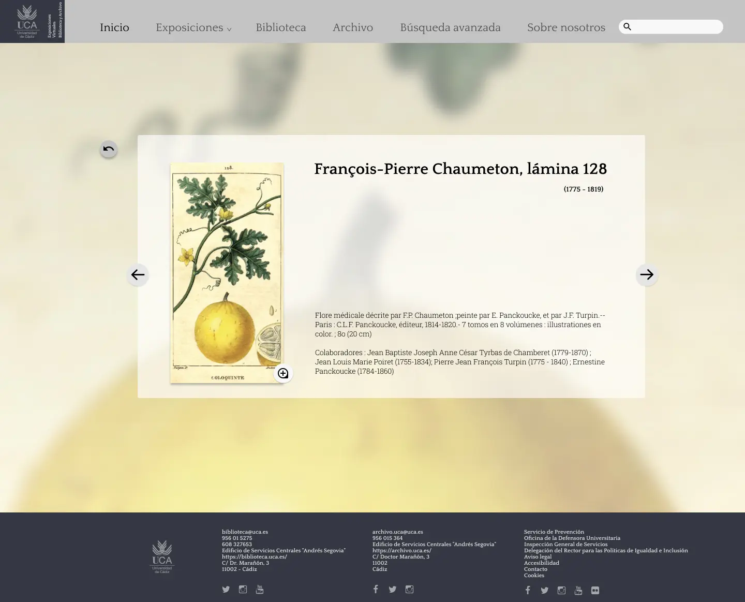Open the Twitter icon below the Cookies link
This screenshot has height=602, width=745.
pos(545,590)
